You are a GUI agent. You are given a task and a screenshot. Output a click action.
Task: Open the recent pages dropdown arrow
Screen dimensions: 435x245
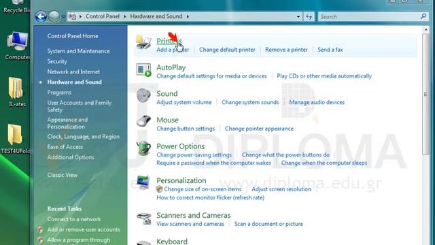click(63, 17)
